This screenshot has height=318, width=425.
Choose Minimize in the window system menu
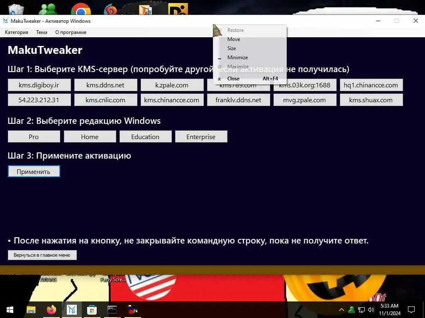pyautogui.click(x=249, y=57)
